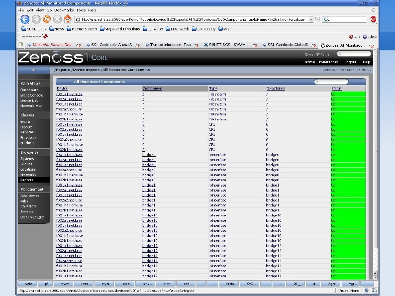This screenshot has width=395, height=296.
Task: Open the Maps and Directions bookmark folder
Action: [x=120, y=29]
